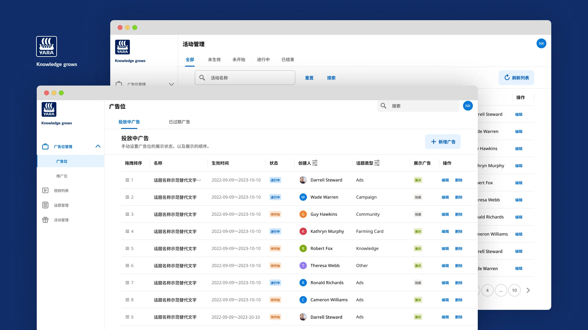Click the 话题管理 topic management sidebar icon
The image size is (588, 330).
45,205
